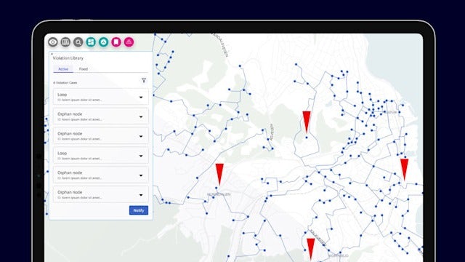Toggle the eye visibility tool in toolbar

point(53,42)
